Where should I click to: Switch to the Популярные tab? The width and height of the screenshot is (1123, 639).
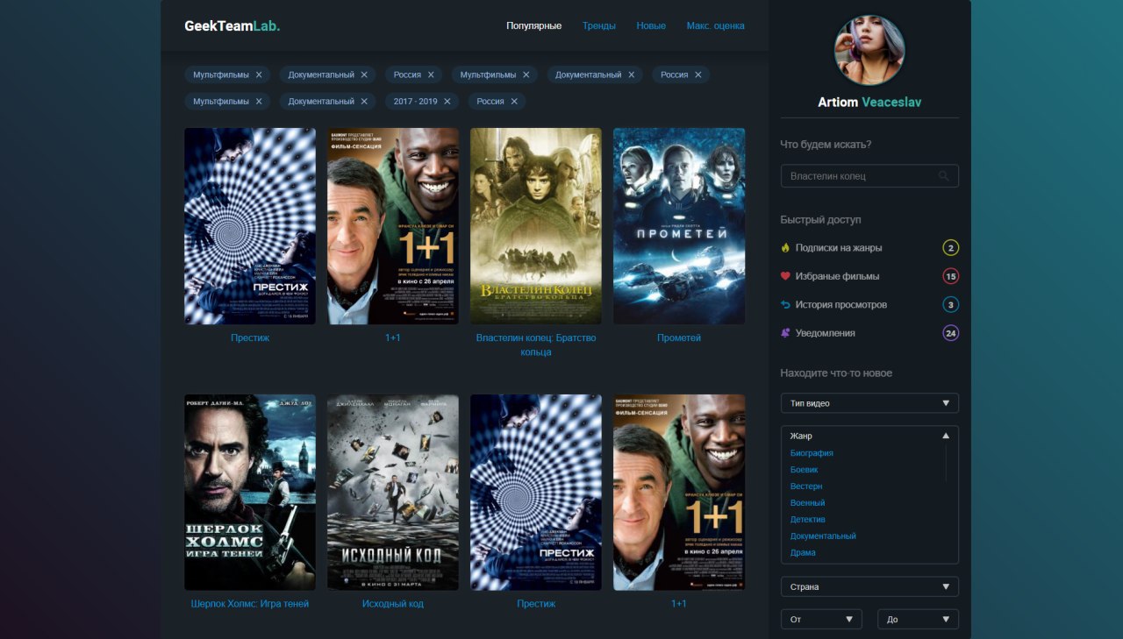pos(533,25)
